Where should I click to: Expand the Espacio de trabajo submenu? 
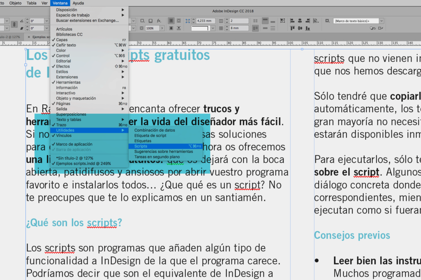click(x=89, y=15)
